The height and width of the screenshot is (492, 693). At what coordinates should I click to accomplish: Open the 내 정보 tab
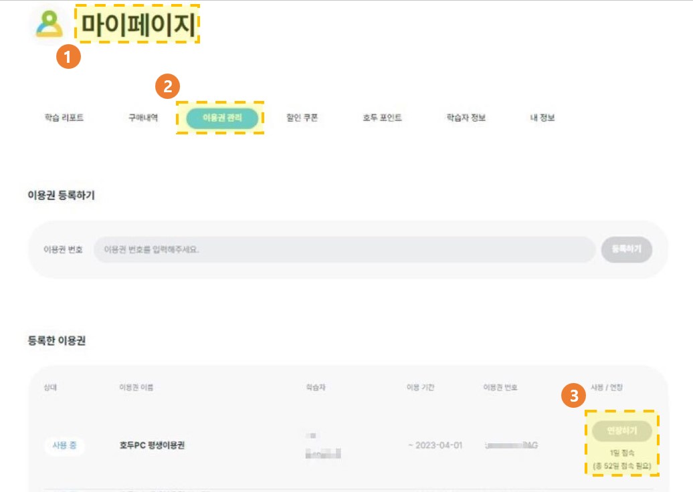542,118
